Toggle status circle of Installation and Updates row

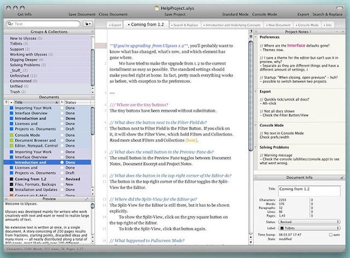pyautogui.click(x=62, y=190)
